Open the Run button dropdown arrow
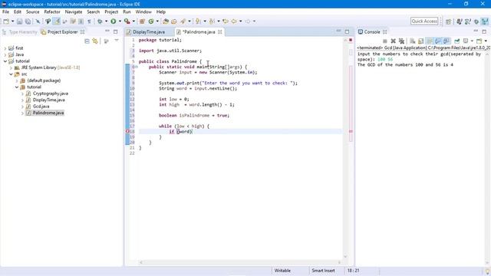 pyautogui.click(x=120, y=21)
